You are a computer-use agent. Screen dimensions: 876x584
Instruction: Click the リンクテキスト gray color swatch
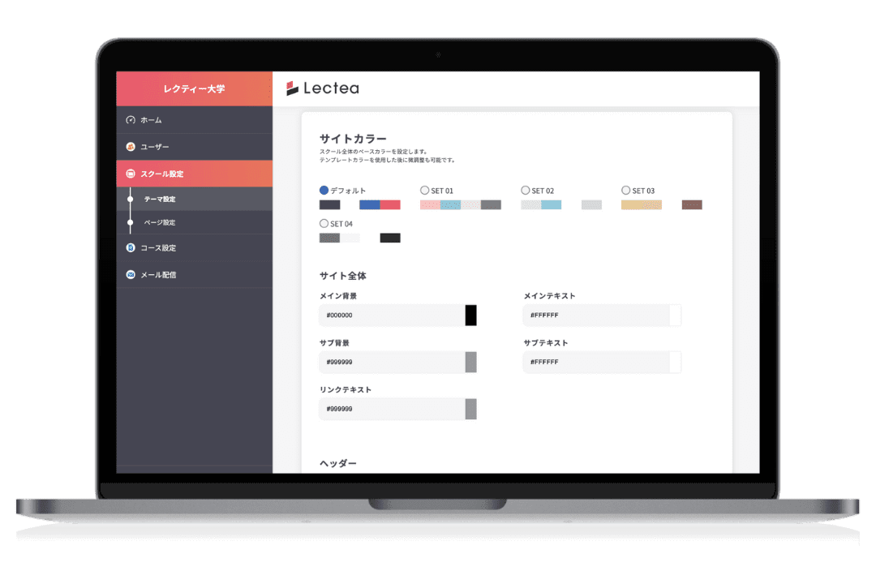click(470, 408)
